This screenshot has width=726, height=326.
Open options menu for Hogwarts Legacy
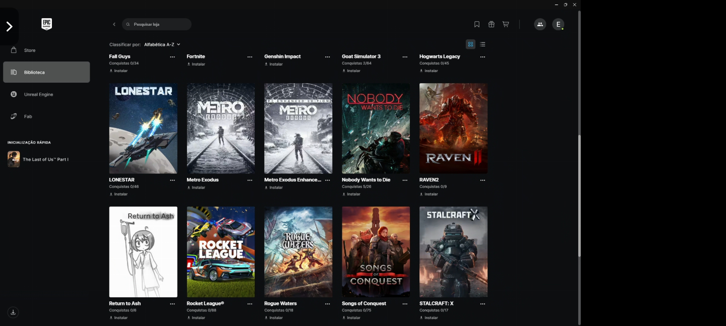point(482,57)
